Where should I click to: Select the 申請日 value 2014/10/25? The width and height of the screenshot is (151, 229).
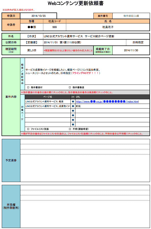point(38,16)
